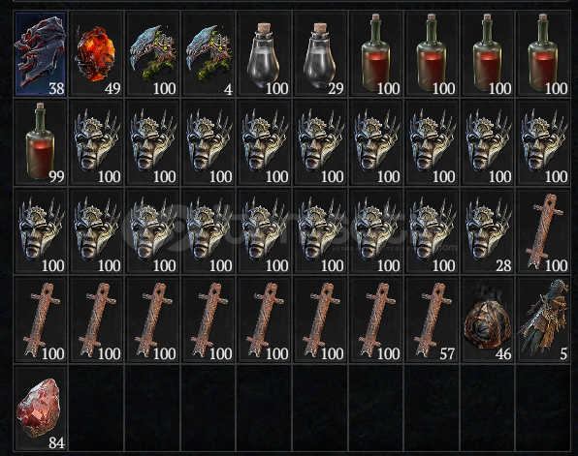Click the first crowned mask in third row

[x=41, y=231]
